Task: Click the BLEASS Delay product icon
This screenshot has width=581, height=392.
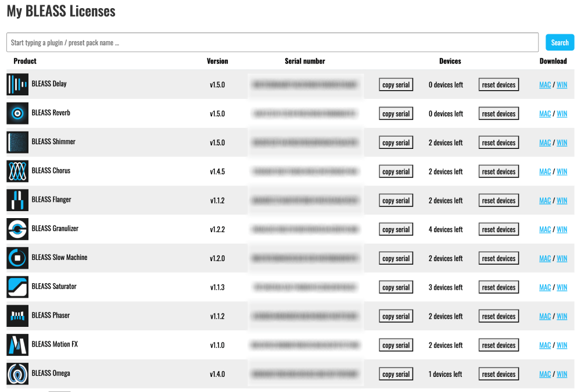Action: click(17, 84)
